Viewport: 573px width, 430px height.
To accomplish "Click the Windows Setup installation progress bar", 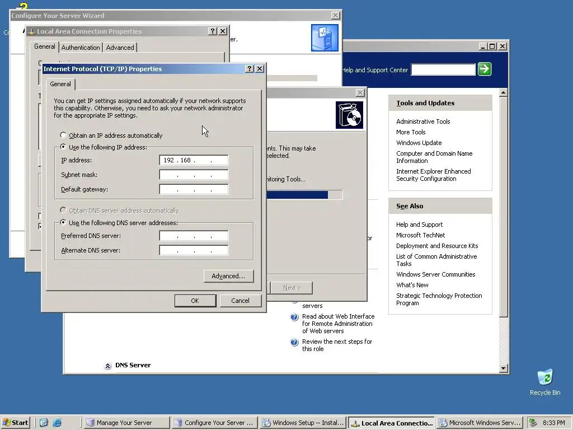I will point(304,195).
